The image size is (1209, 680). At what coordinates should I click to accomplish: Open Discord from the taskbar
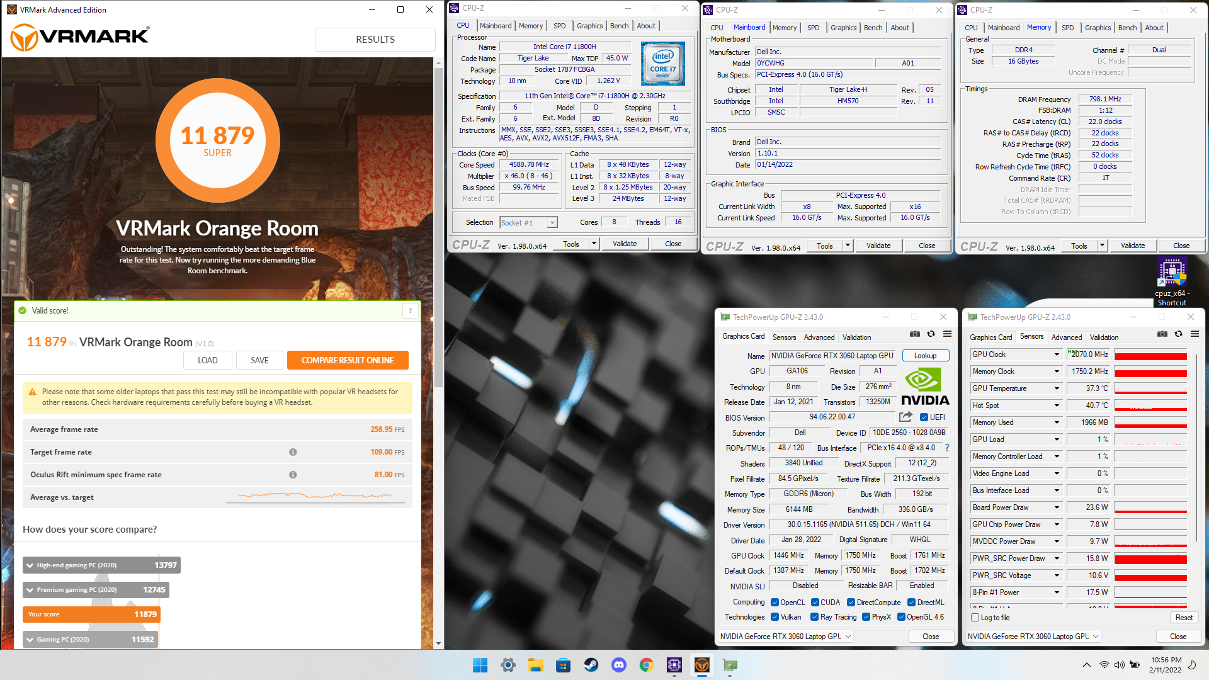tap(618, 665)
